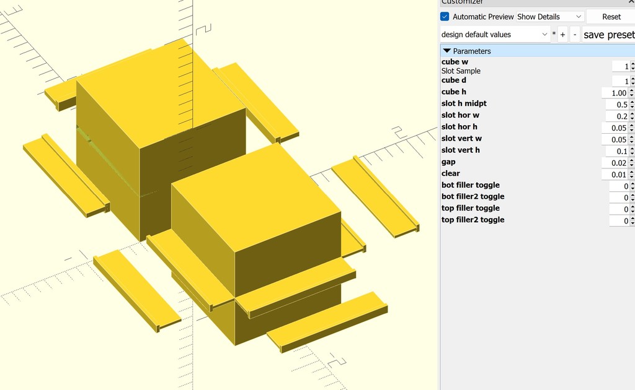This screenshot has height=390, width=635.
Task: Decrease the slot hor w value
Action: tap(632, 118)
